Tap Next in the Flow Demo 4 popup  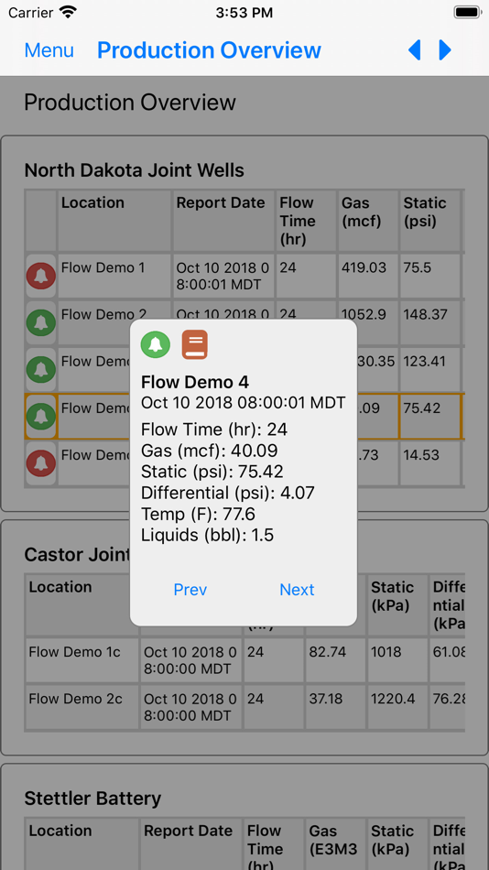tap(297, 589)
